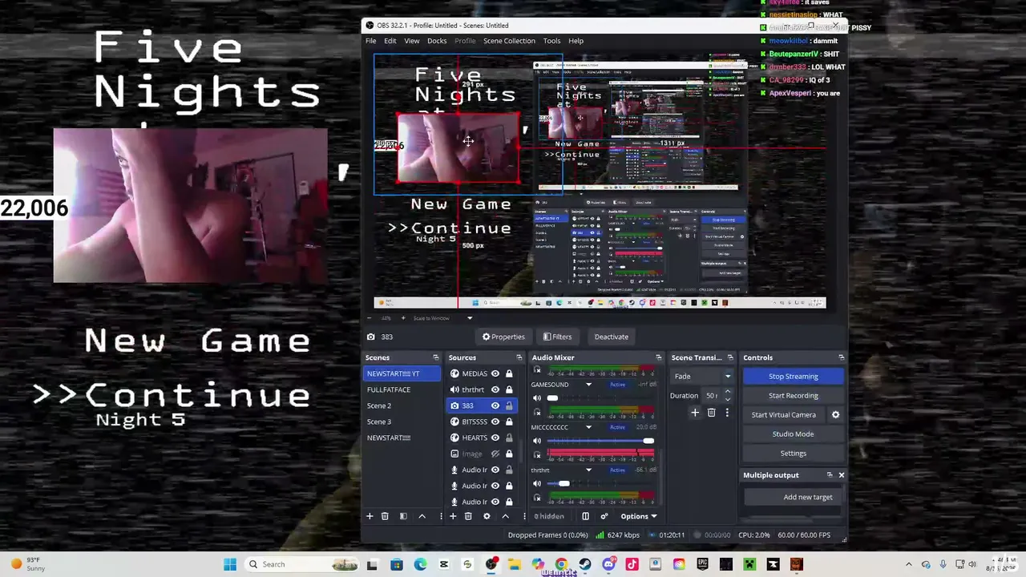Hide the MEDIAS source with its eye icon
Image resolution: width=1026 pixels, height=577 pixels.
pos(495,373)
